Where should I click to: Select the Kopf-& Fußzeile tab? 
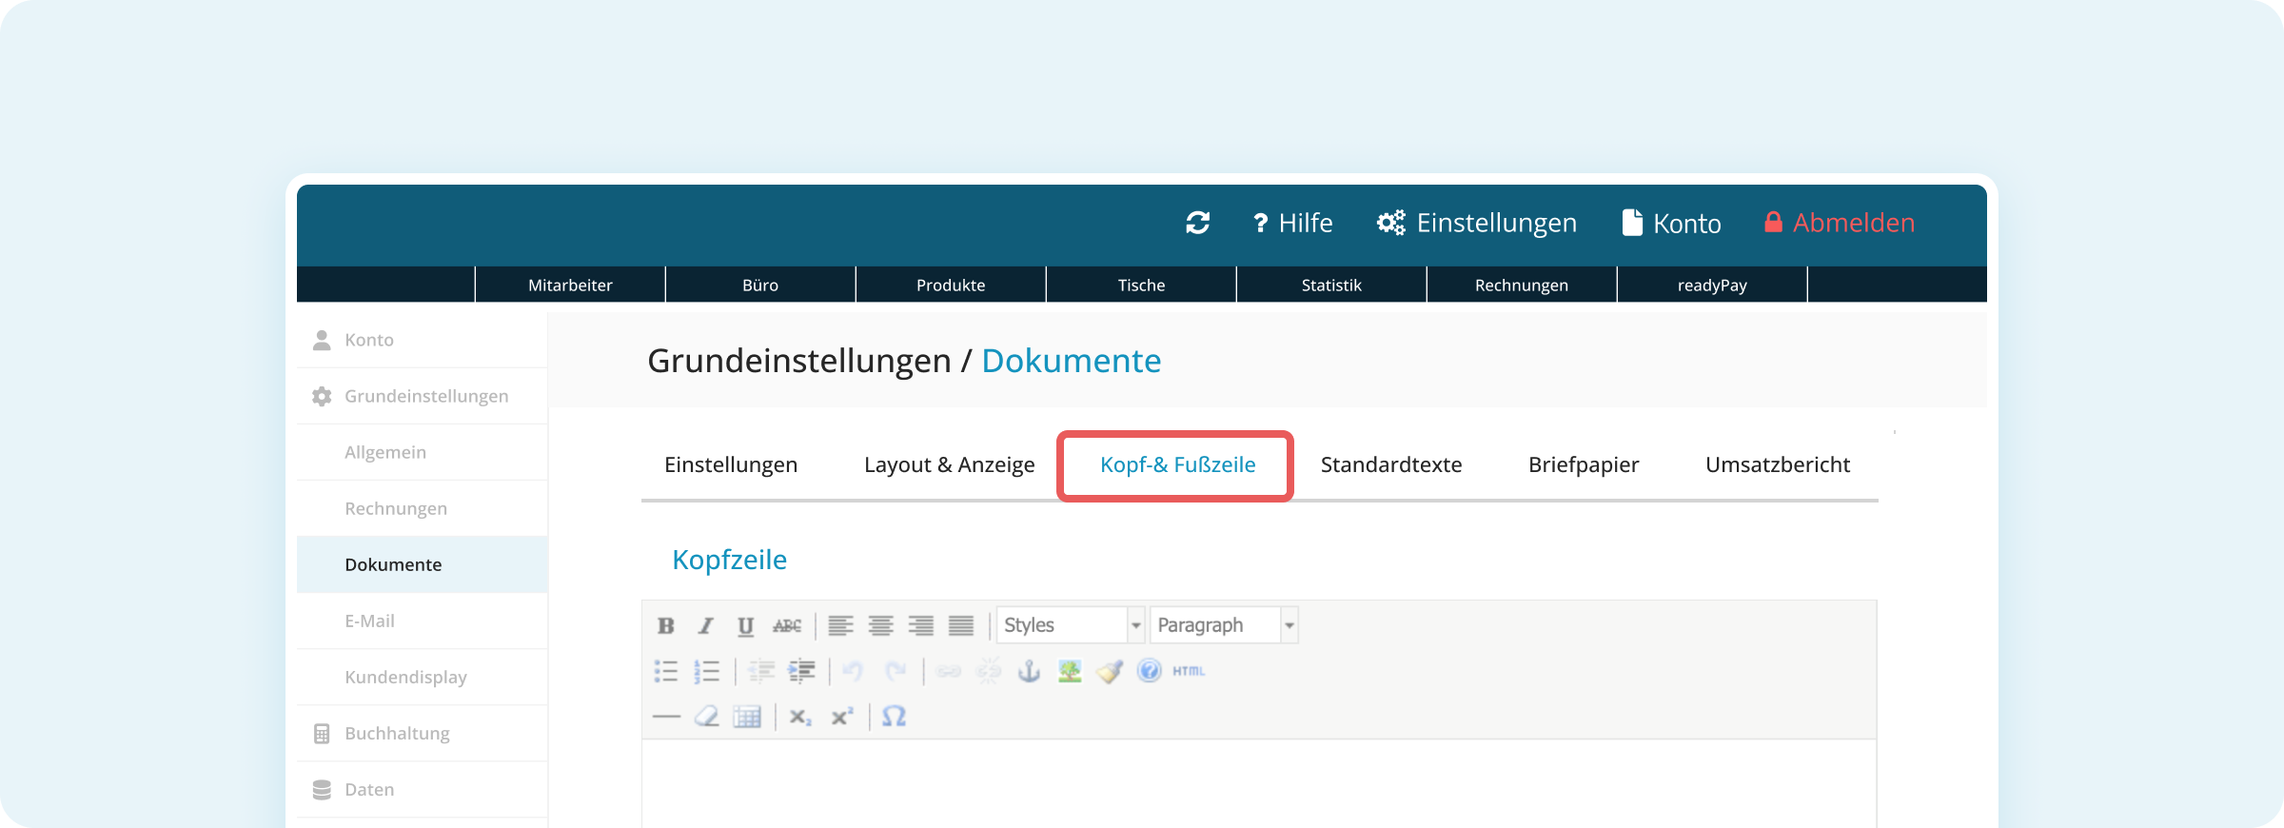pyautogui.click(x=1177, y=464)
